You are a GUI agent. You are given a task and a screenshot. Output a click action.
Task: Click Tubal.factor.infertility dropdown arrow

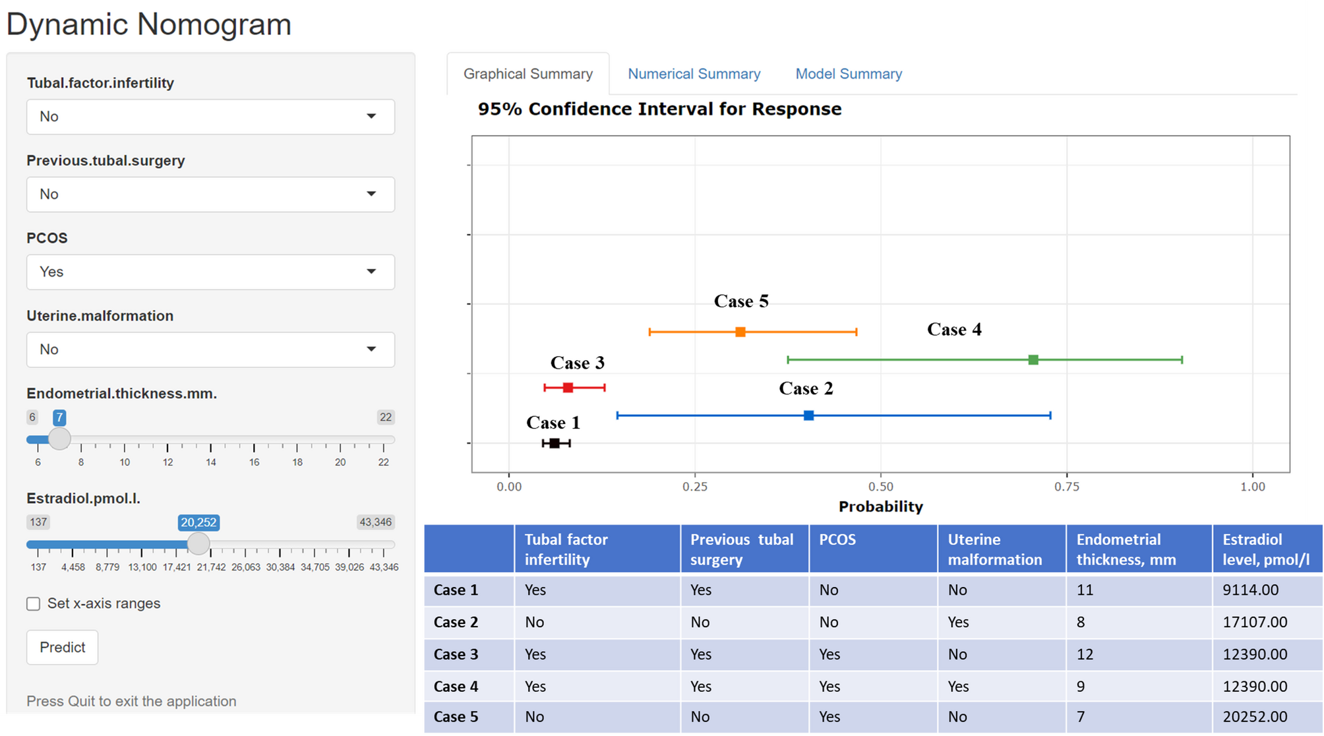(371, 117)
